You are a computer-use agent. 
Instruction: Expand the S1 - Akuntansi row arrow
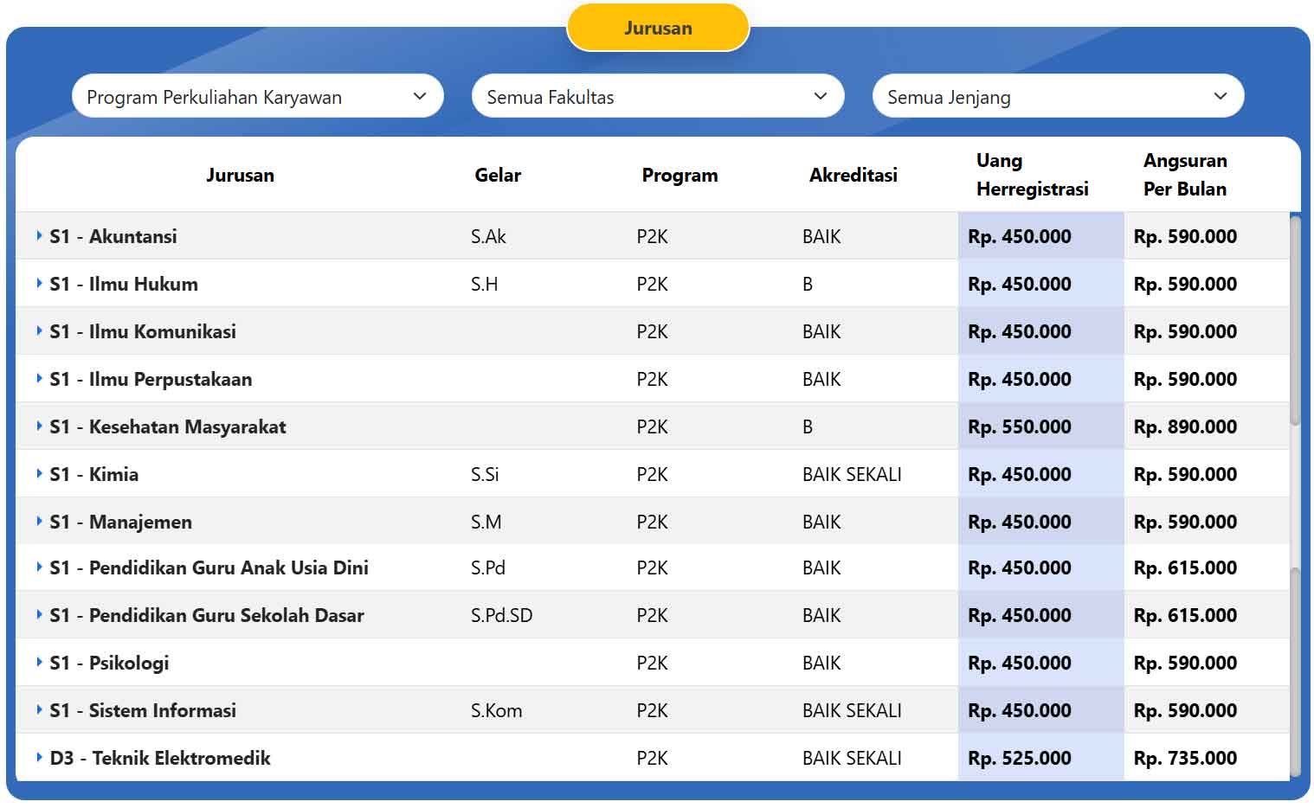[39, 235]
